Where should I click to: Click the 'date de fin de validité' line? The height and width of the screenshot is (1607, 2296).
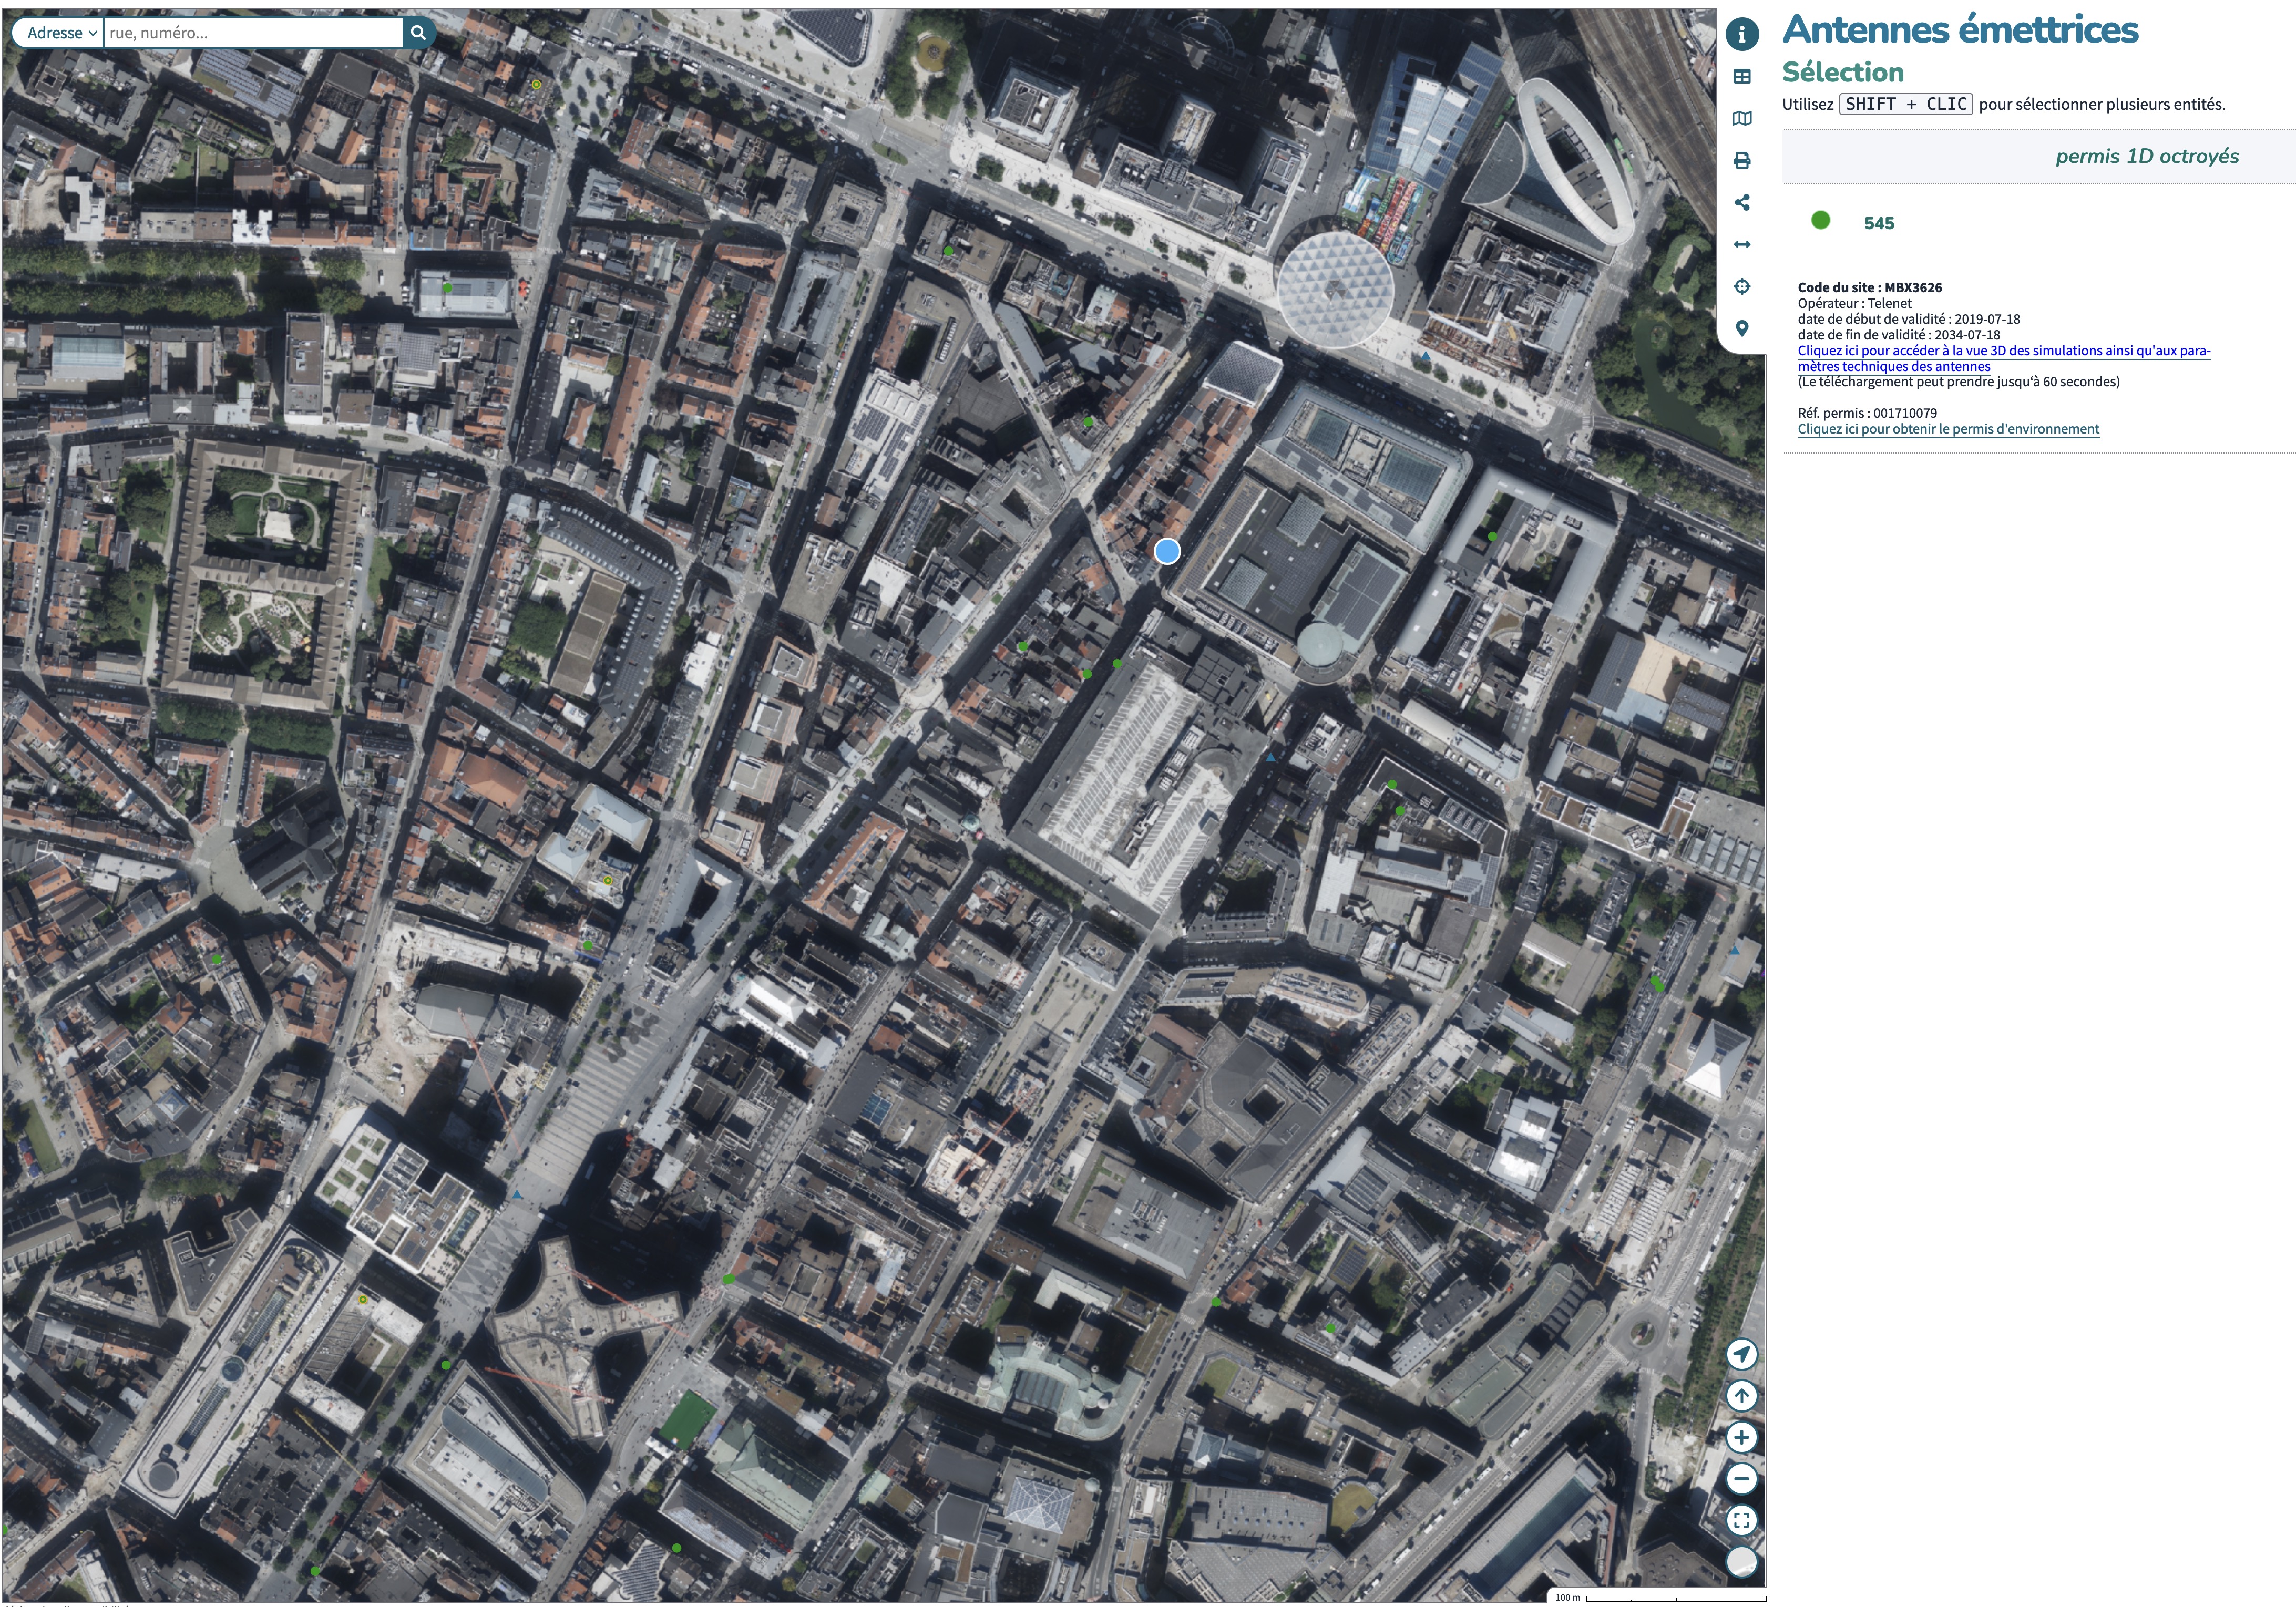1899,335
